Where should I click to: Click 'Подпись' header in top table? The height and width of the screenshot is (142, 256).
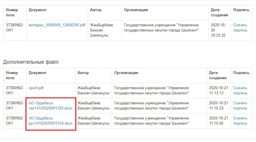click(241, 10)
